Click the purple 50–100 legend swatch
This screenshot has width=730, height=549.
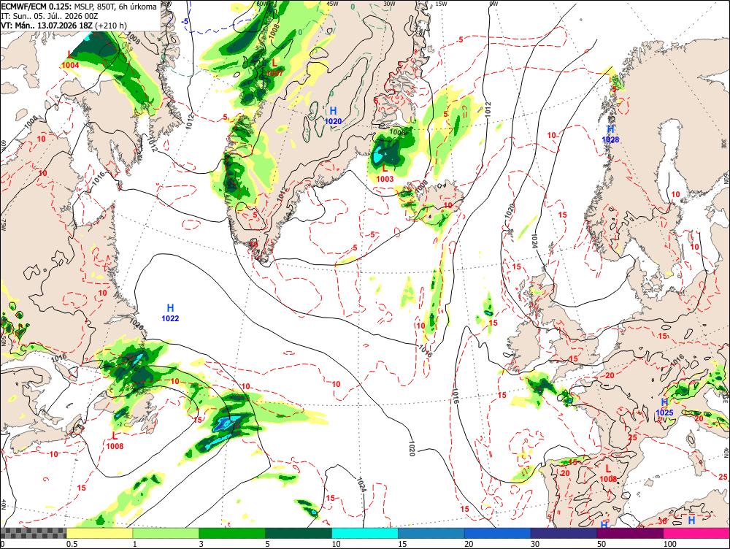[631, 533]
